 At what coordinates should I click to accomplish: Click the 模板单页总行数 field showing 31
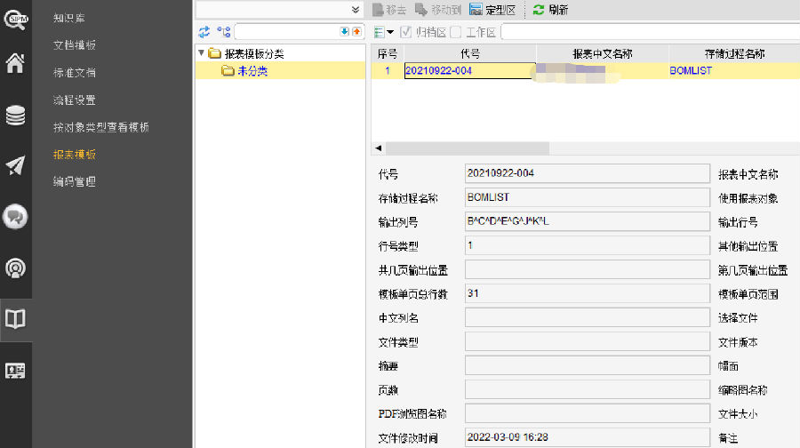click(x=588, y=292)
